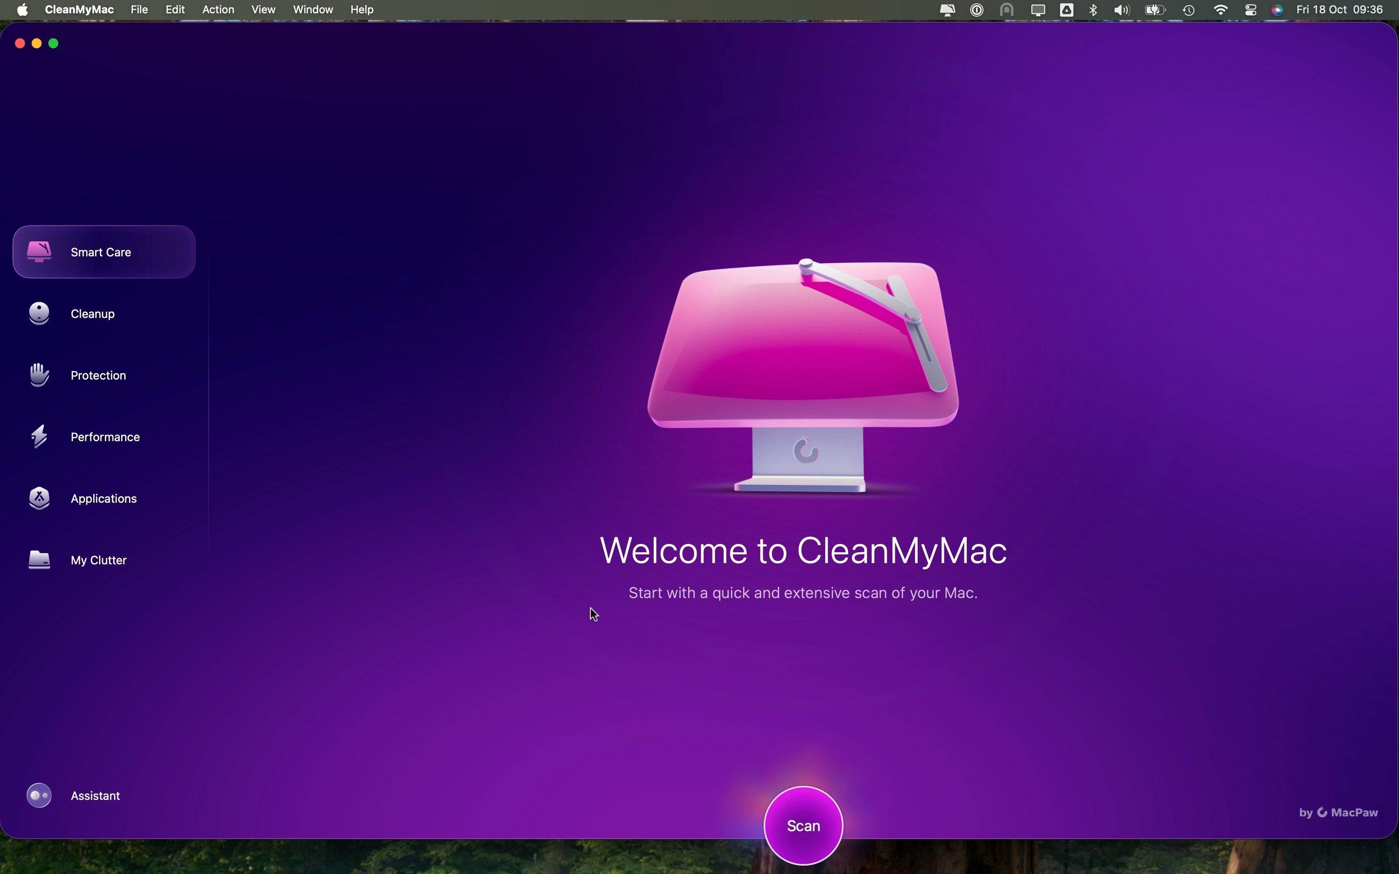Image resolution: width=1399 pixels, height=874 pixels.
Task: Open the Apple menu
Action: click(22, 10)
